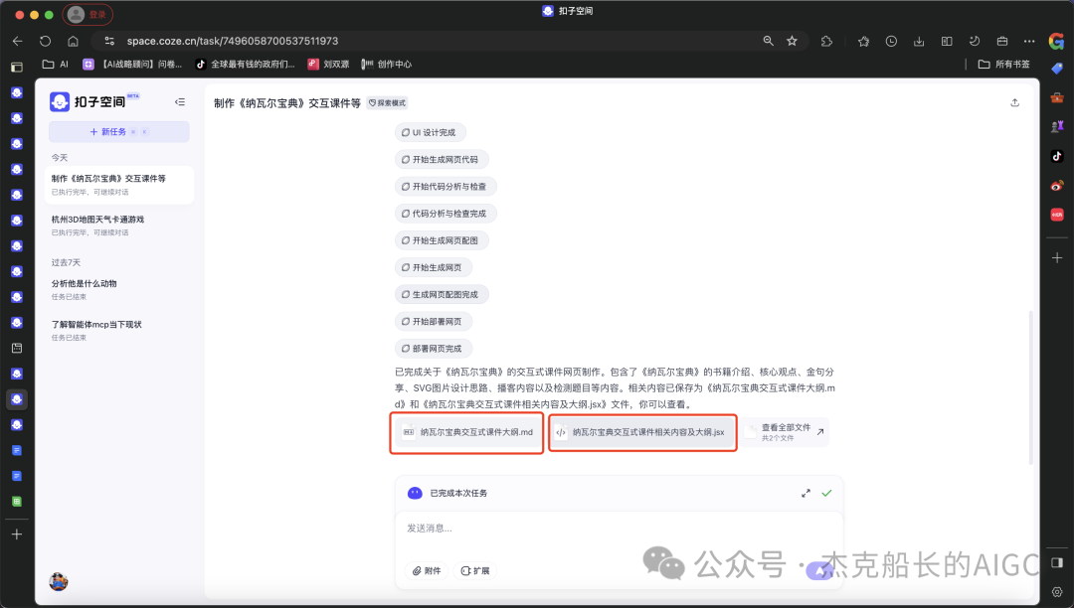Expand the 开始代码分析与检查 step

click(446, 187)
